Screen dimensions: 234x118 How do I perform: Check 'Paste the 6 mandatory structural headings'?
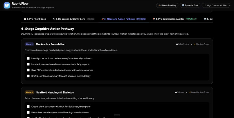28,112
